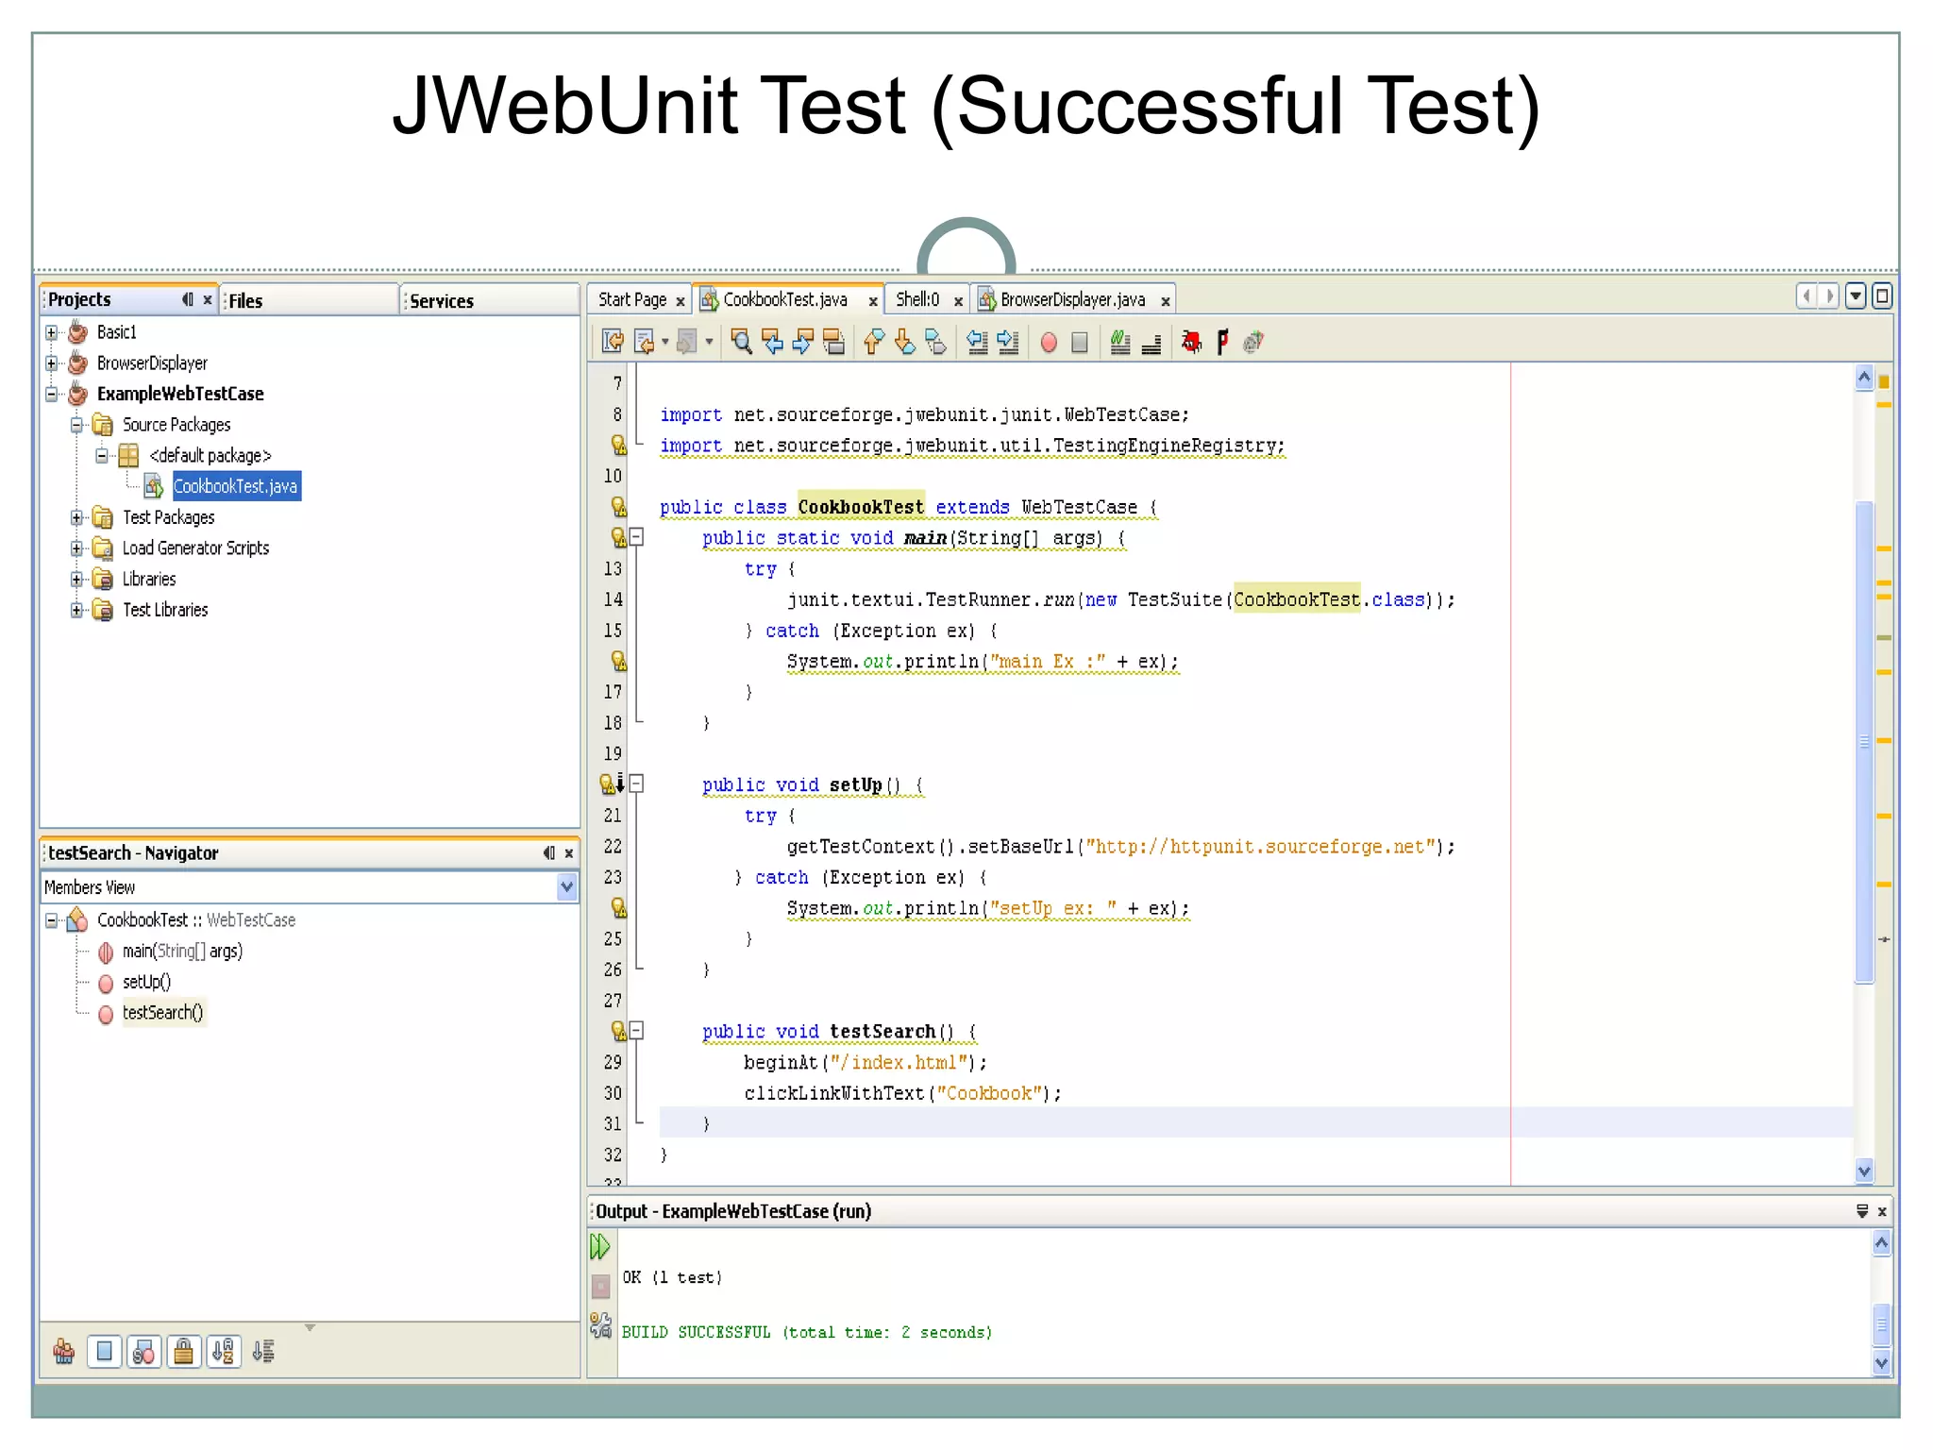Click the Toggle Bookmark icon
The width and height of the screenshot is (1933, 1450).
coord(934,342)
